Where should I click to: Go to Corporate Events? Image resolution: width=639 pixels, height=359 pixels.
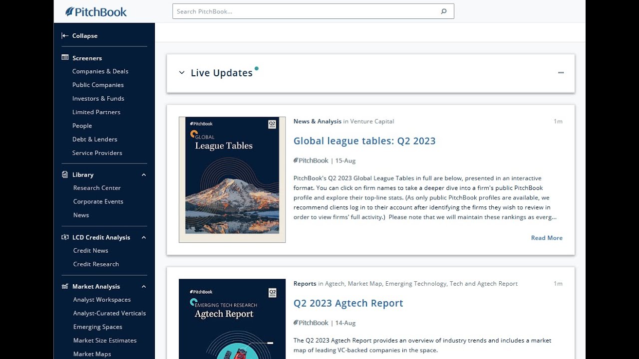[98, 201]
